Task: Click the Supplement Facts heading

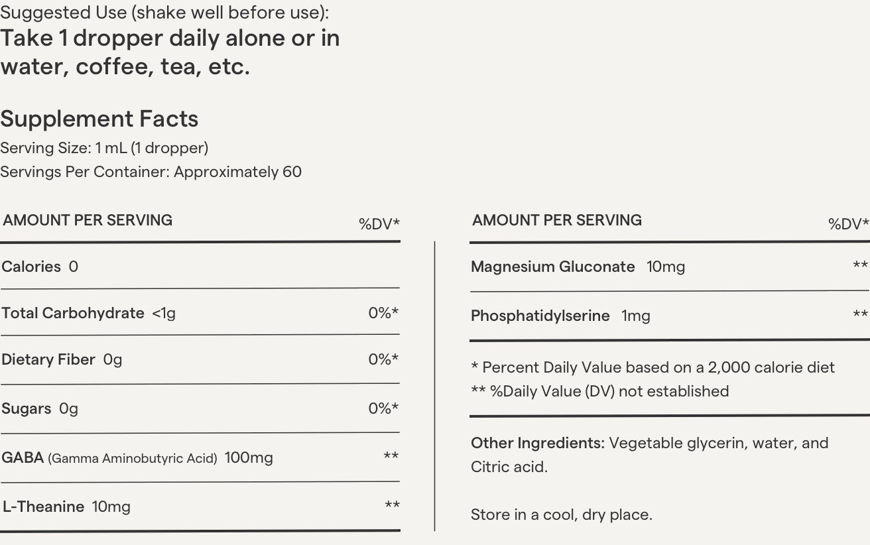Action: click(99, 119)
